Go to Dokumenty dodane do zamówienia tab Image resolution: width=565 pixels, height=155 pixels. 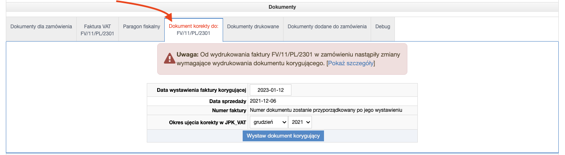click(327, 29)
